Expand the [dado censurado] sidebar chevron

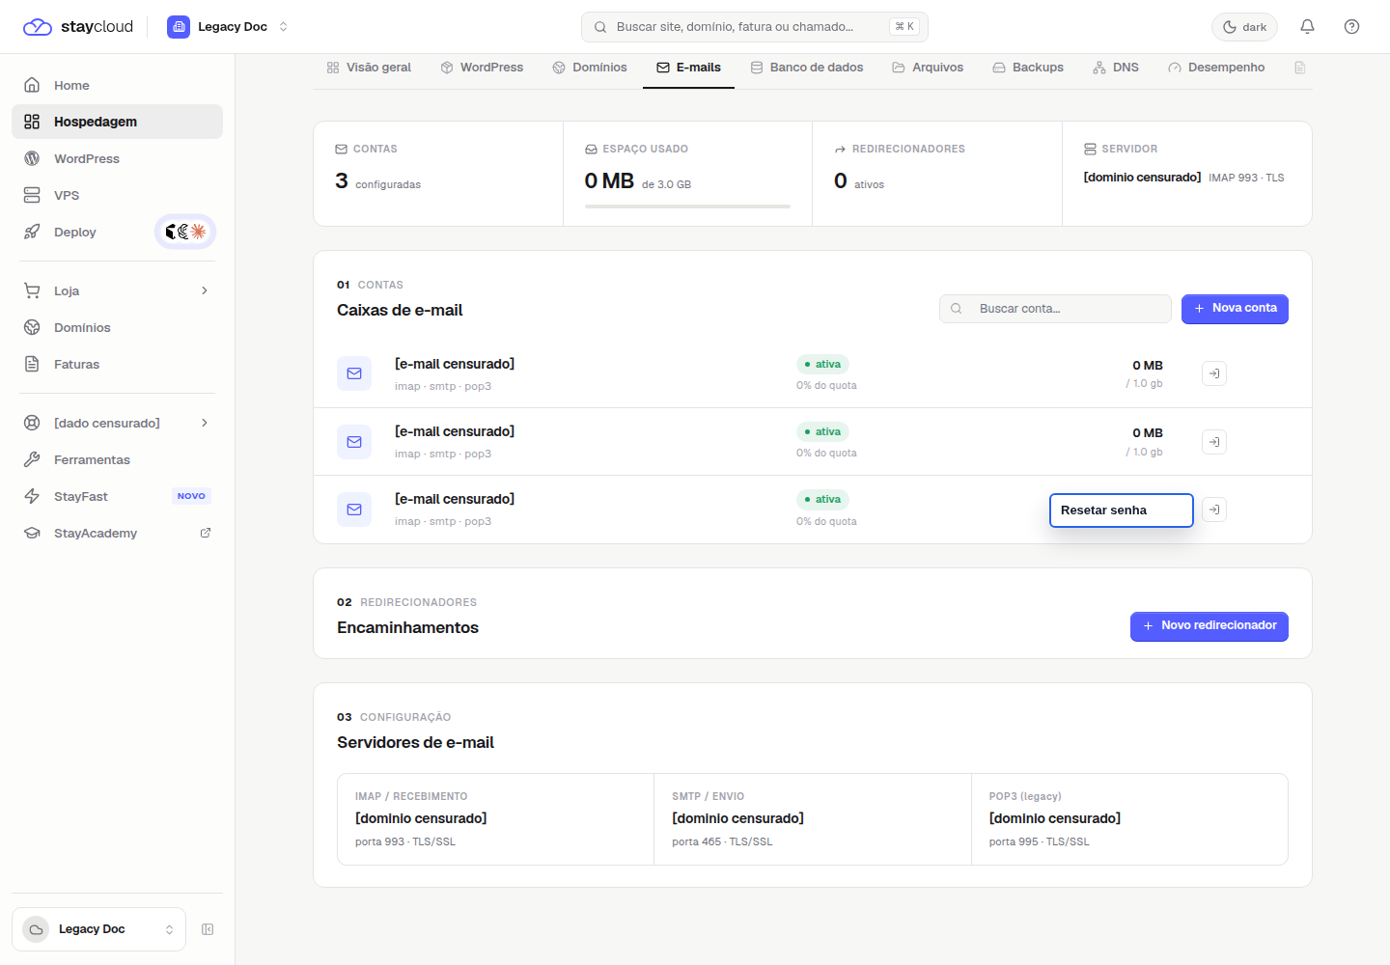pos(205,423)
